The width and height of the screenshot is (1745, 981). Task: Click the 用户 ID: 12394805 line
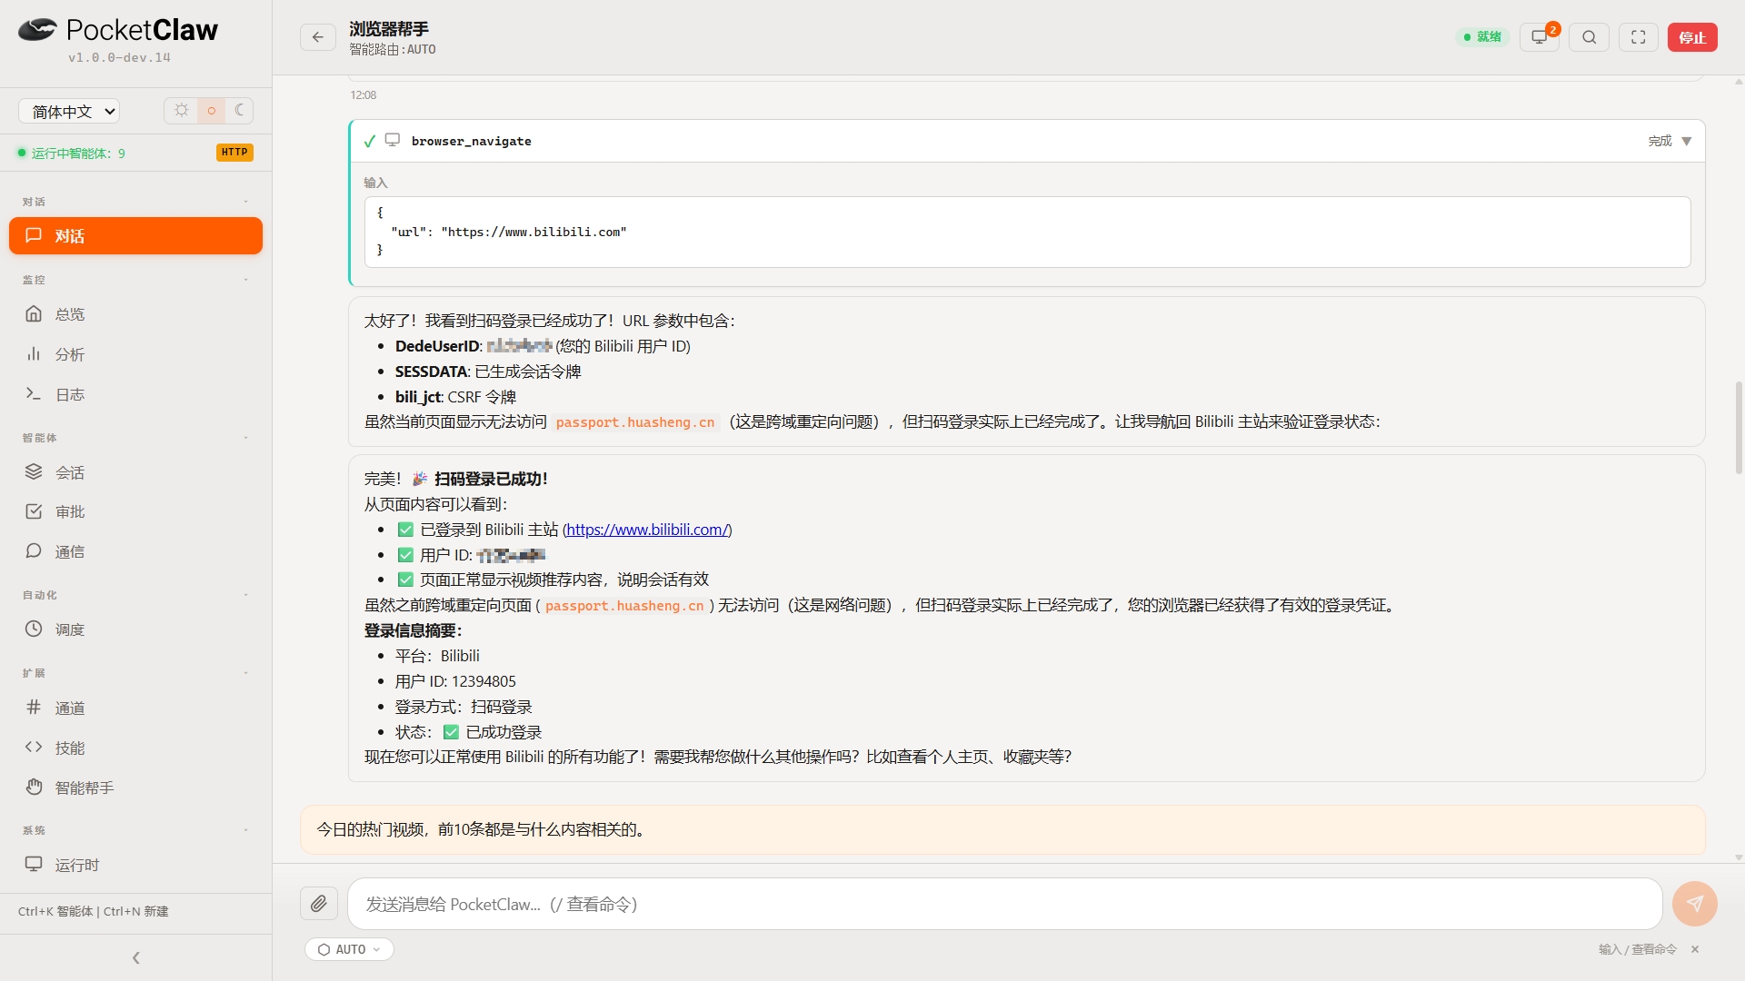pyautogui.click(x=455, y=681)
